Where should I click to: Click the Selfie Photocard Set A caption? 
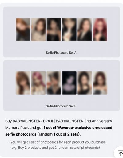[x=61, y=53]
